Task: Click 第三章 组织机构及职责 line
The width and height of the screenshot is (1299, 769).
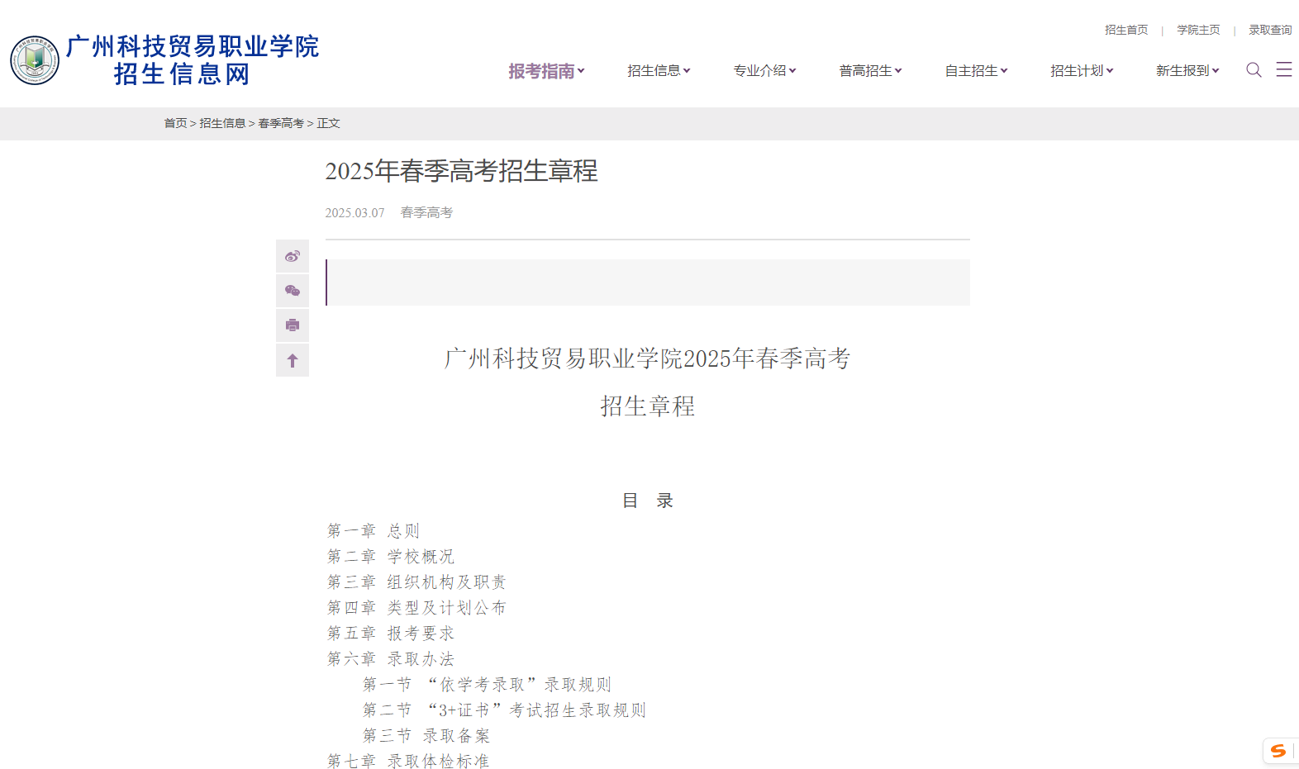Action: click(416, 581)
